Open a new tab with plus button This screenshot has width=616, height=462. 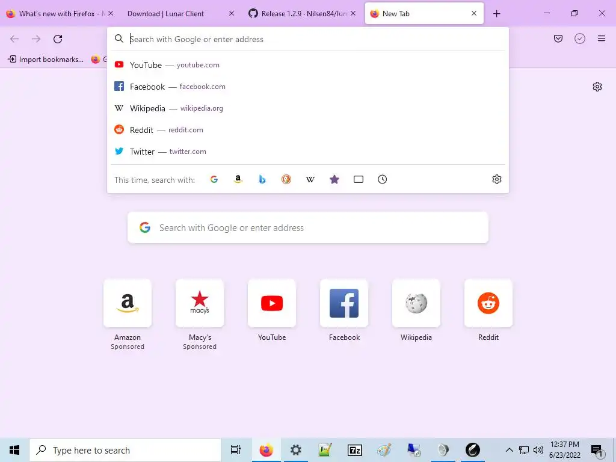pyautogui.click(x=496, y=14)
